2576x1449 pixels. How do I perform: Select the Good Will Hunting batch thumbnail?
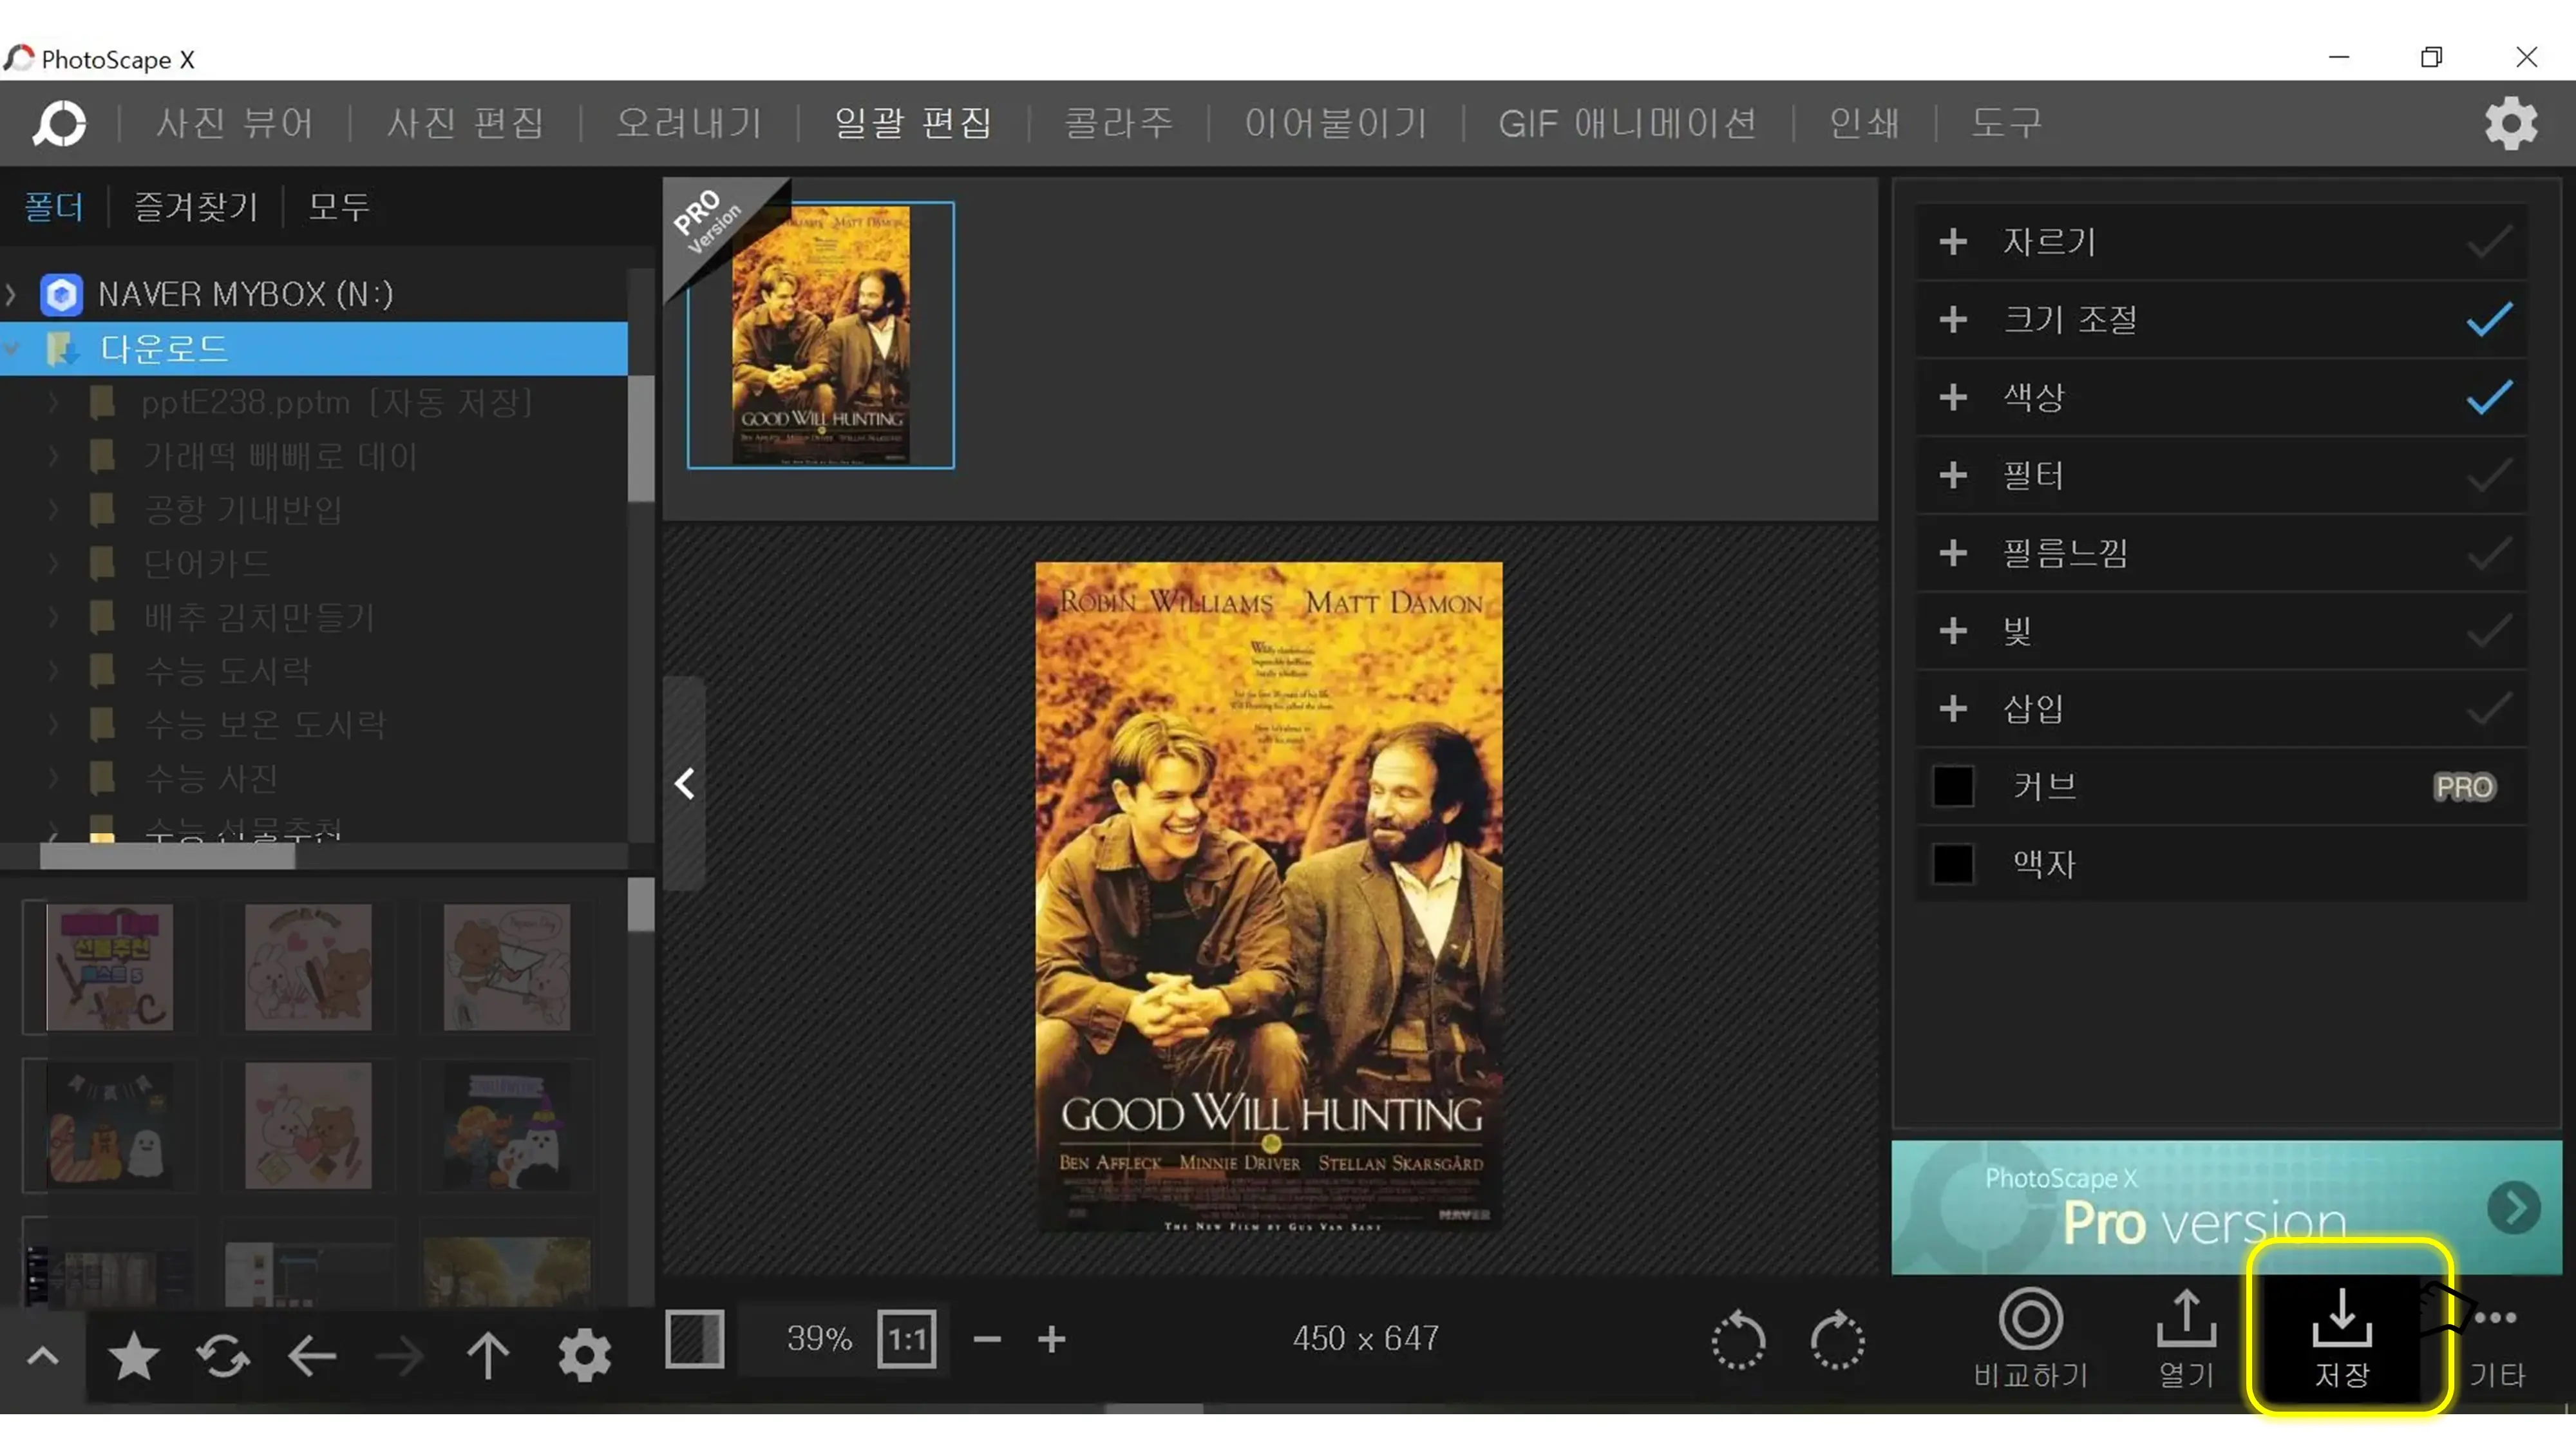click(x=820, y=335)
